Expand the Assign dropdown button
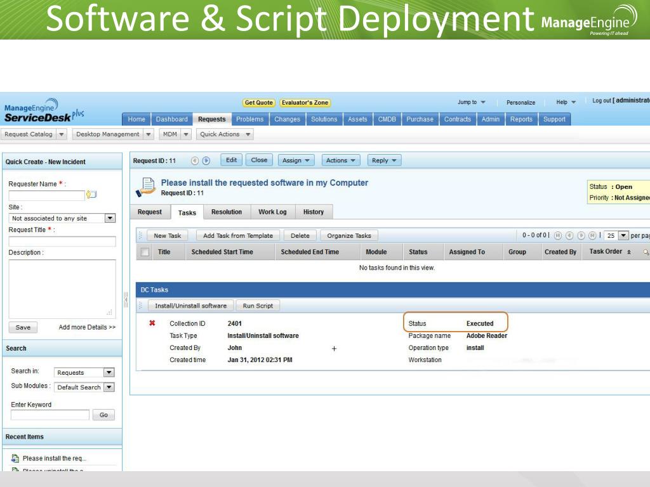The height and width of the screenshot is (487, 650). 296,160
